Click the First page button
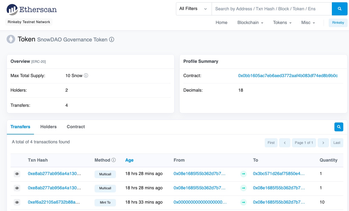Image resolution: width=349 pixels, height=211 pixels. (271, 143)
